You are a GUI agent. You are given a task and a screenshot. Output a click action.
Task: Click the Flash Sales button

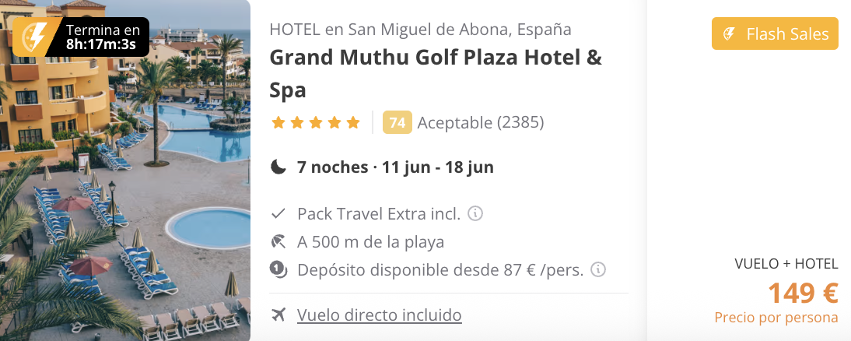click(775, 33)
